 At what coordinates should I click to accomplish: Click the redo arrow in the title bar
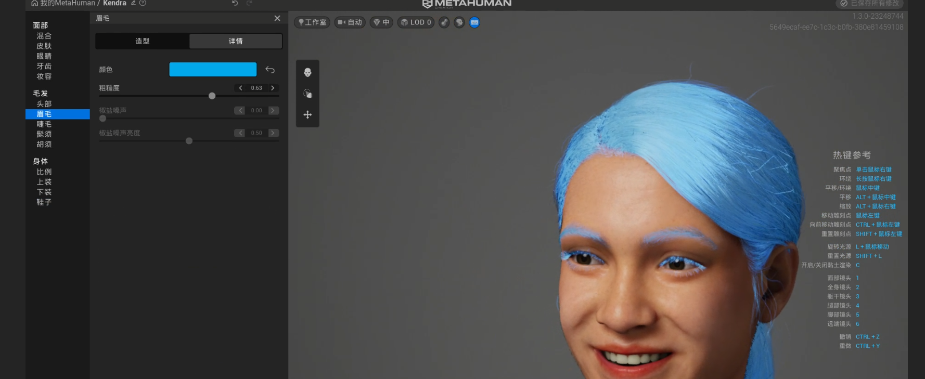[249, 3]
